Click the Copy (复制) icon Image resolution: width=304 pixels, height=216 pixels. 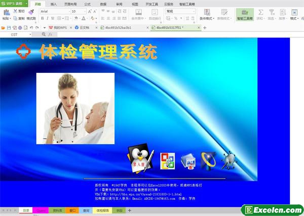(x=15, y=18)
